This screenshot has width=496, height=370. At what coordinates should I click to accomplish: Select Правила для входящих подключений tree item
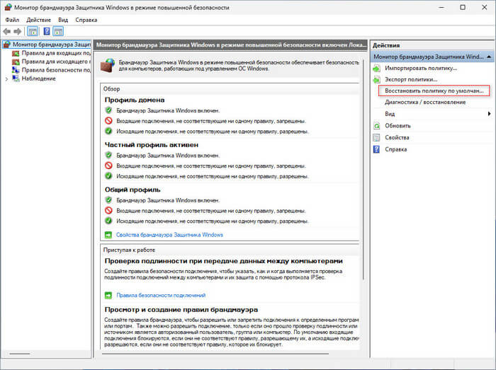(55, 53)
